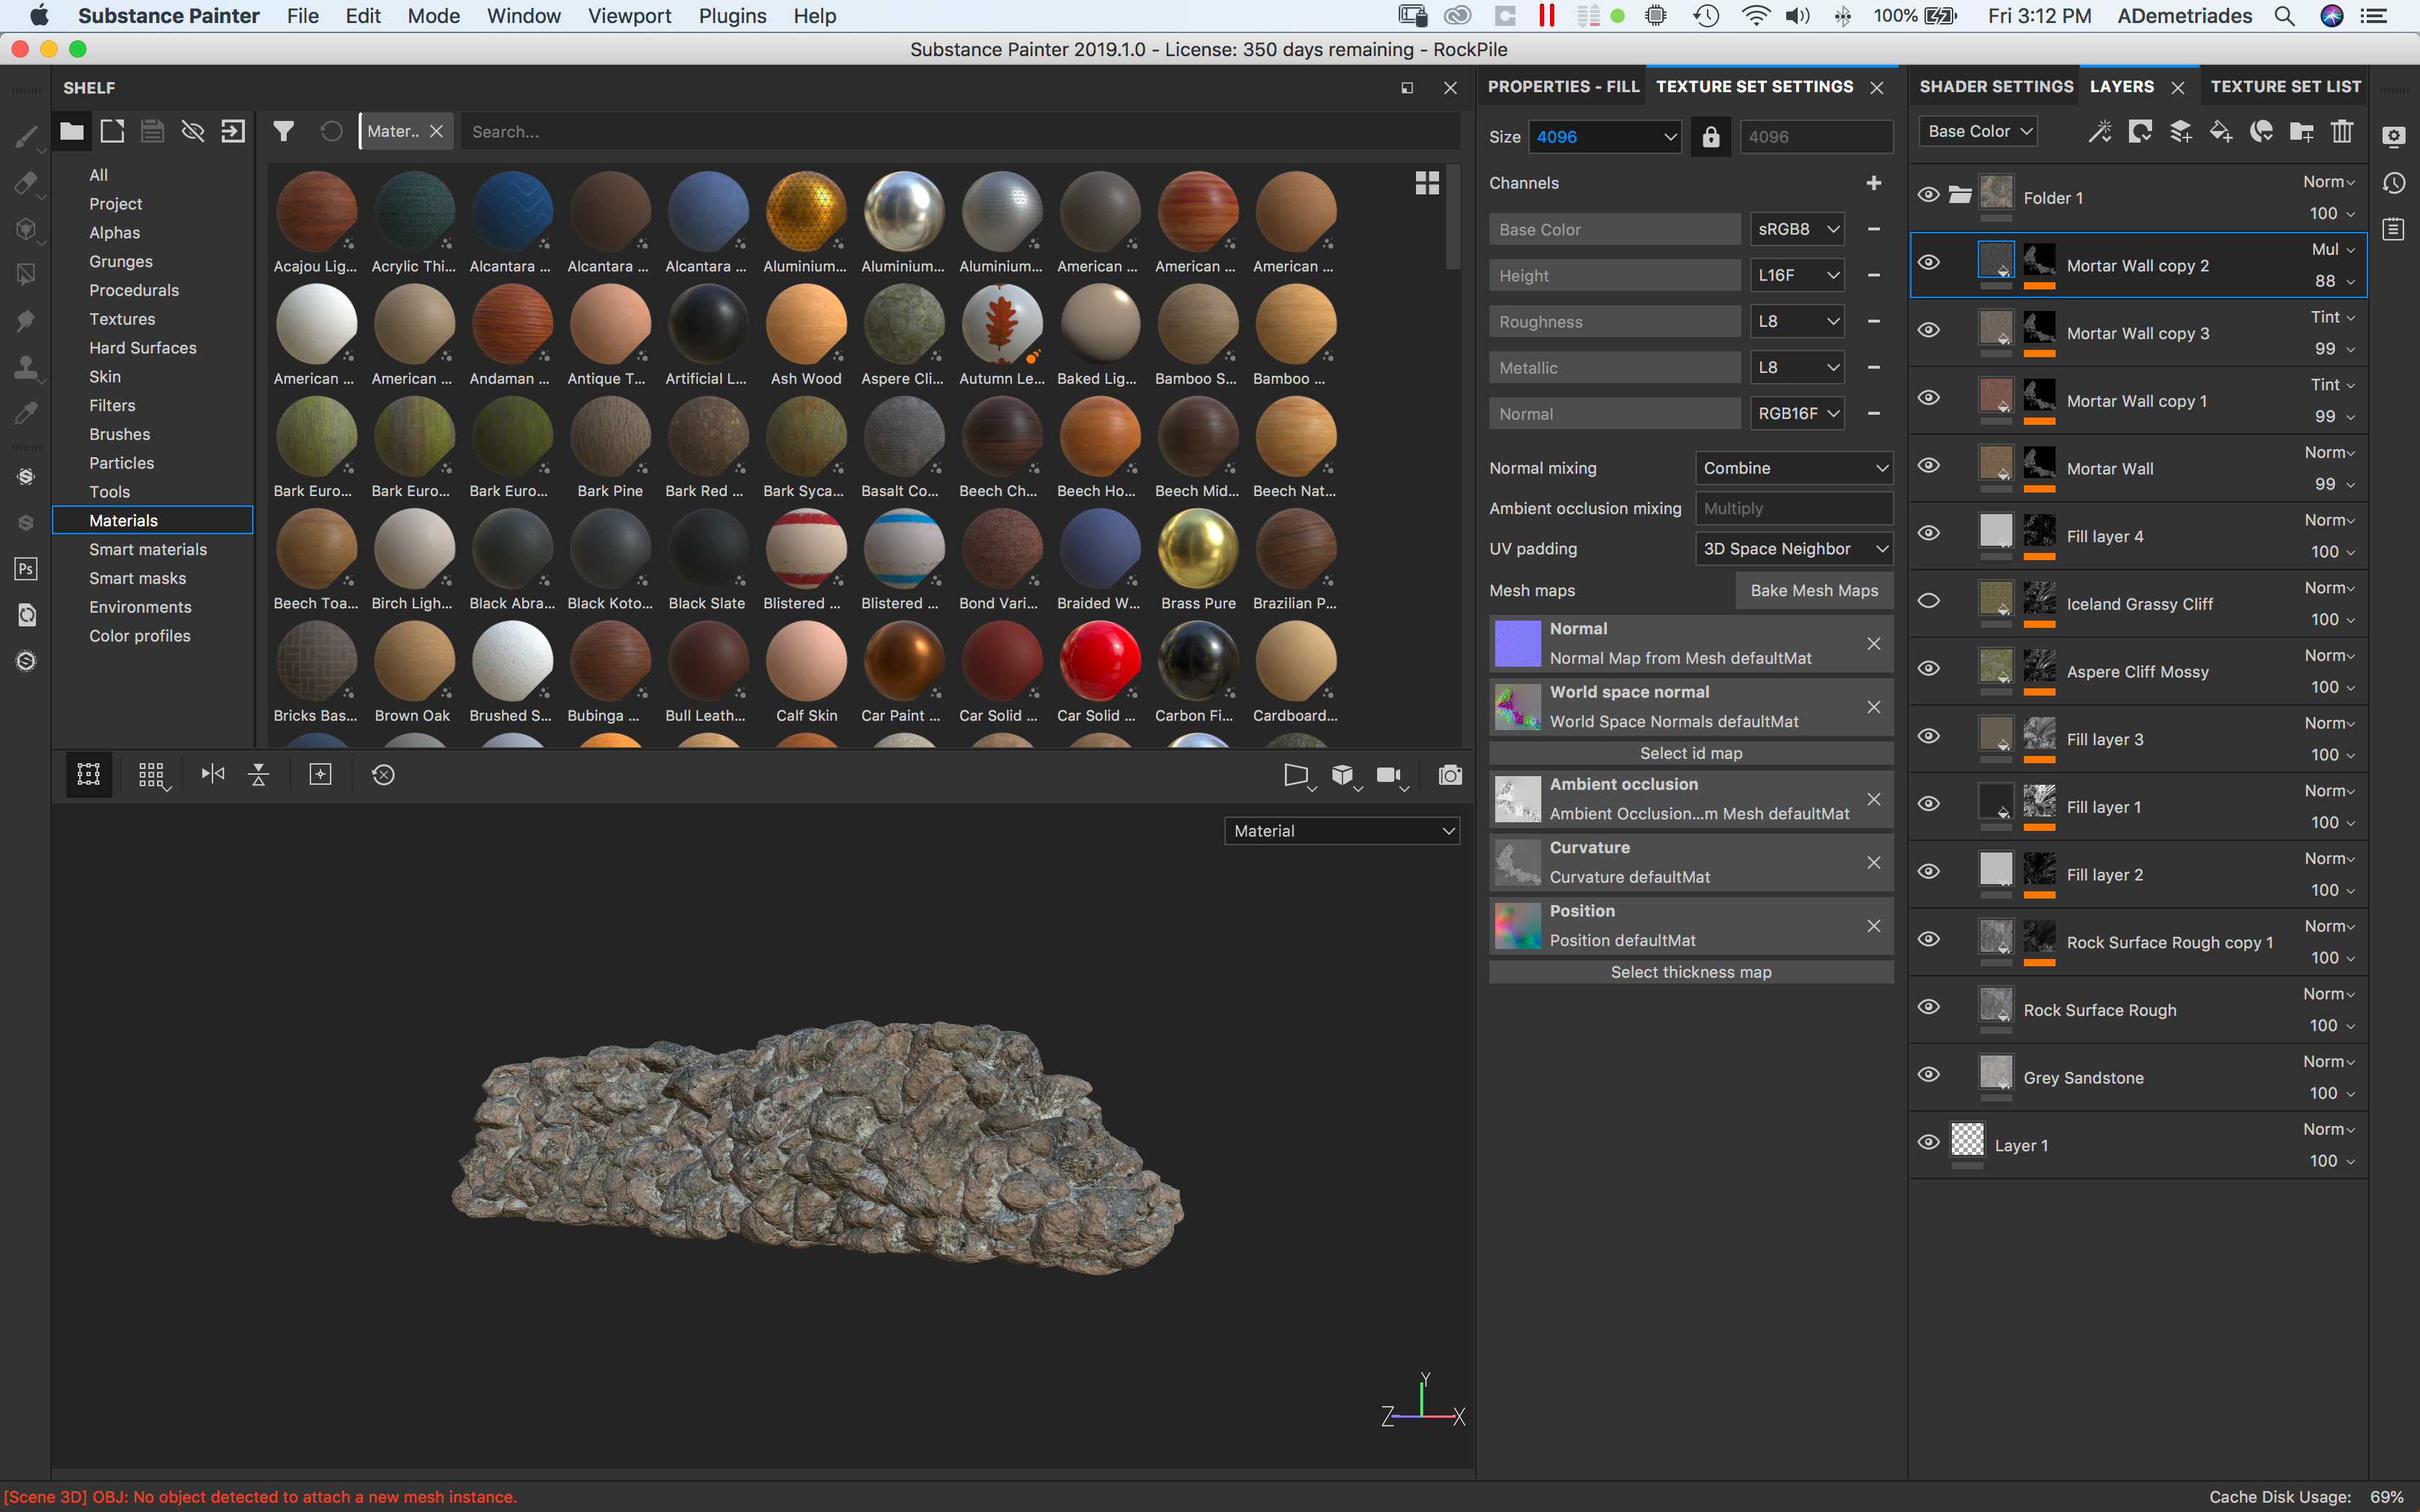Click the viewport camera screenshot icon
2420x1512 pixels.
1450,775
